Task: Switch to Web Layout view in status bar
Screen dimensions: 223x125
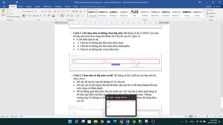Action: (195, 116)
